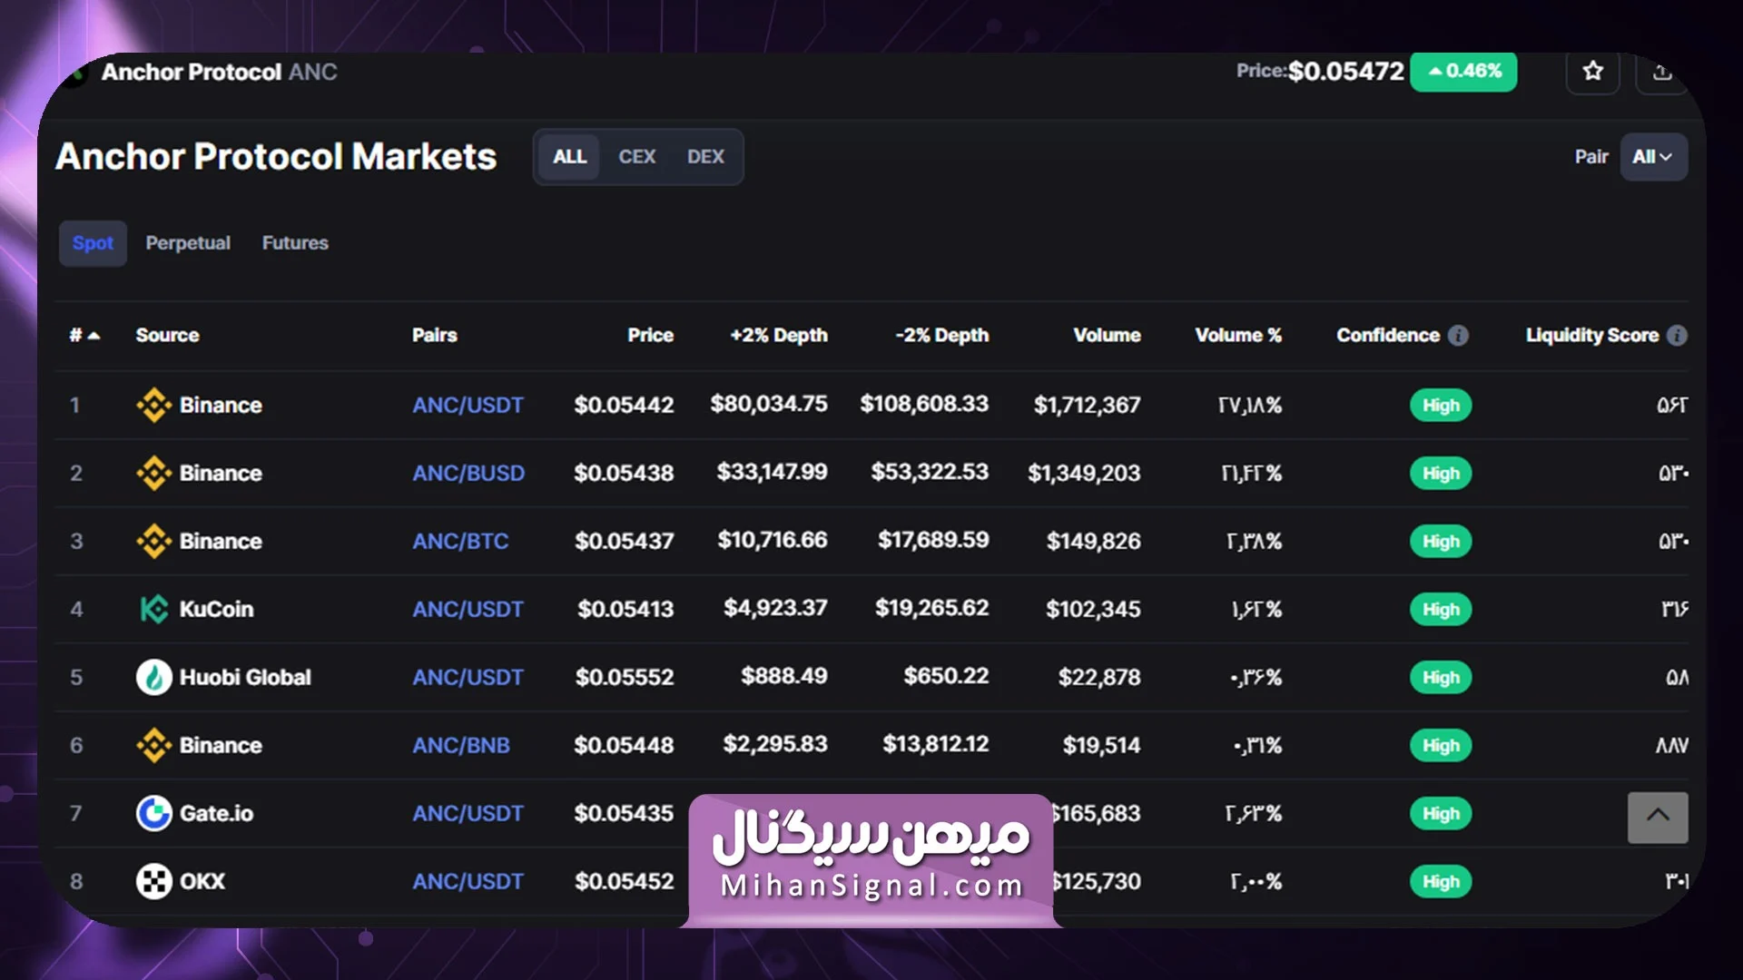Open the ANC/BTC pair link
The width and height of the screenshot is (1743, 980).
coord(460,542)
